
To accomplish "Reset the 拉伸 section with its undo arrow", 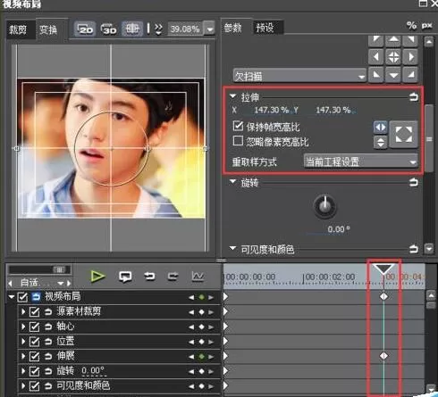I will pyautogui.click(x=414, y=97).
